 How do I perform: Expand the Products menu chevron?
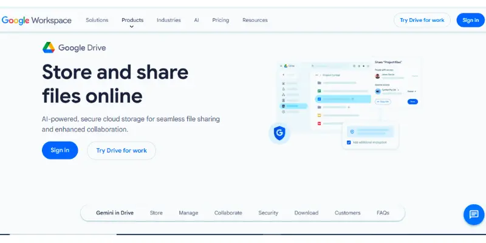(132, 27)
